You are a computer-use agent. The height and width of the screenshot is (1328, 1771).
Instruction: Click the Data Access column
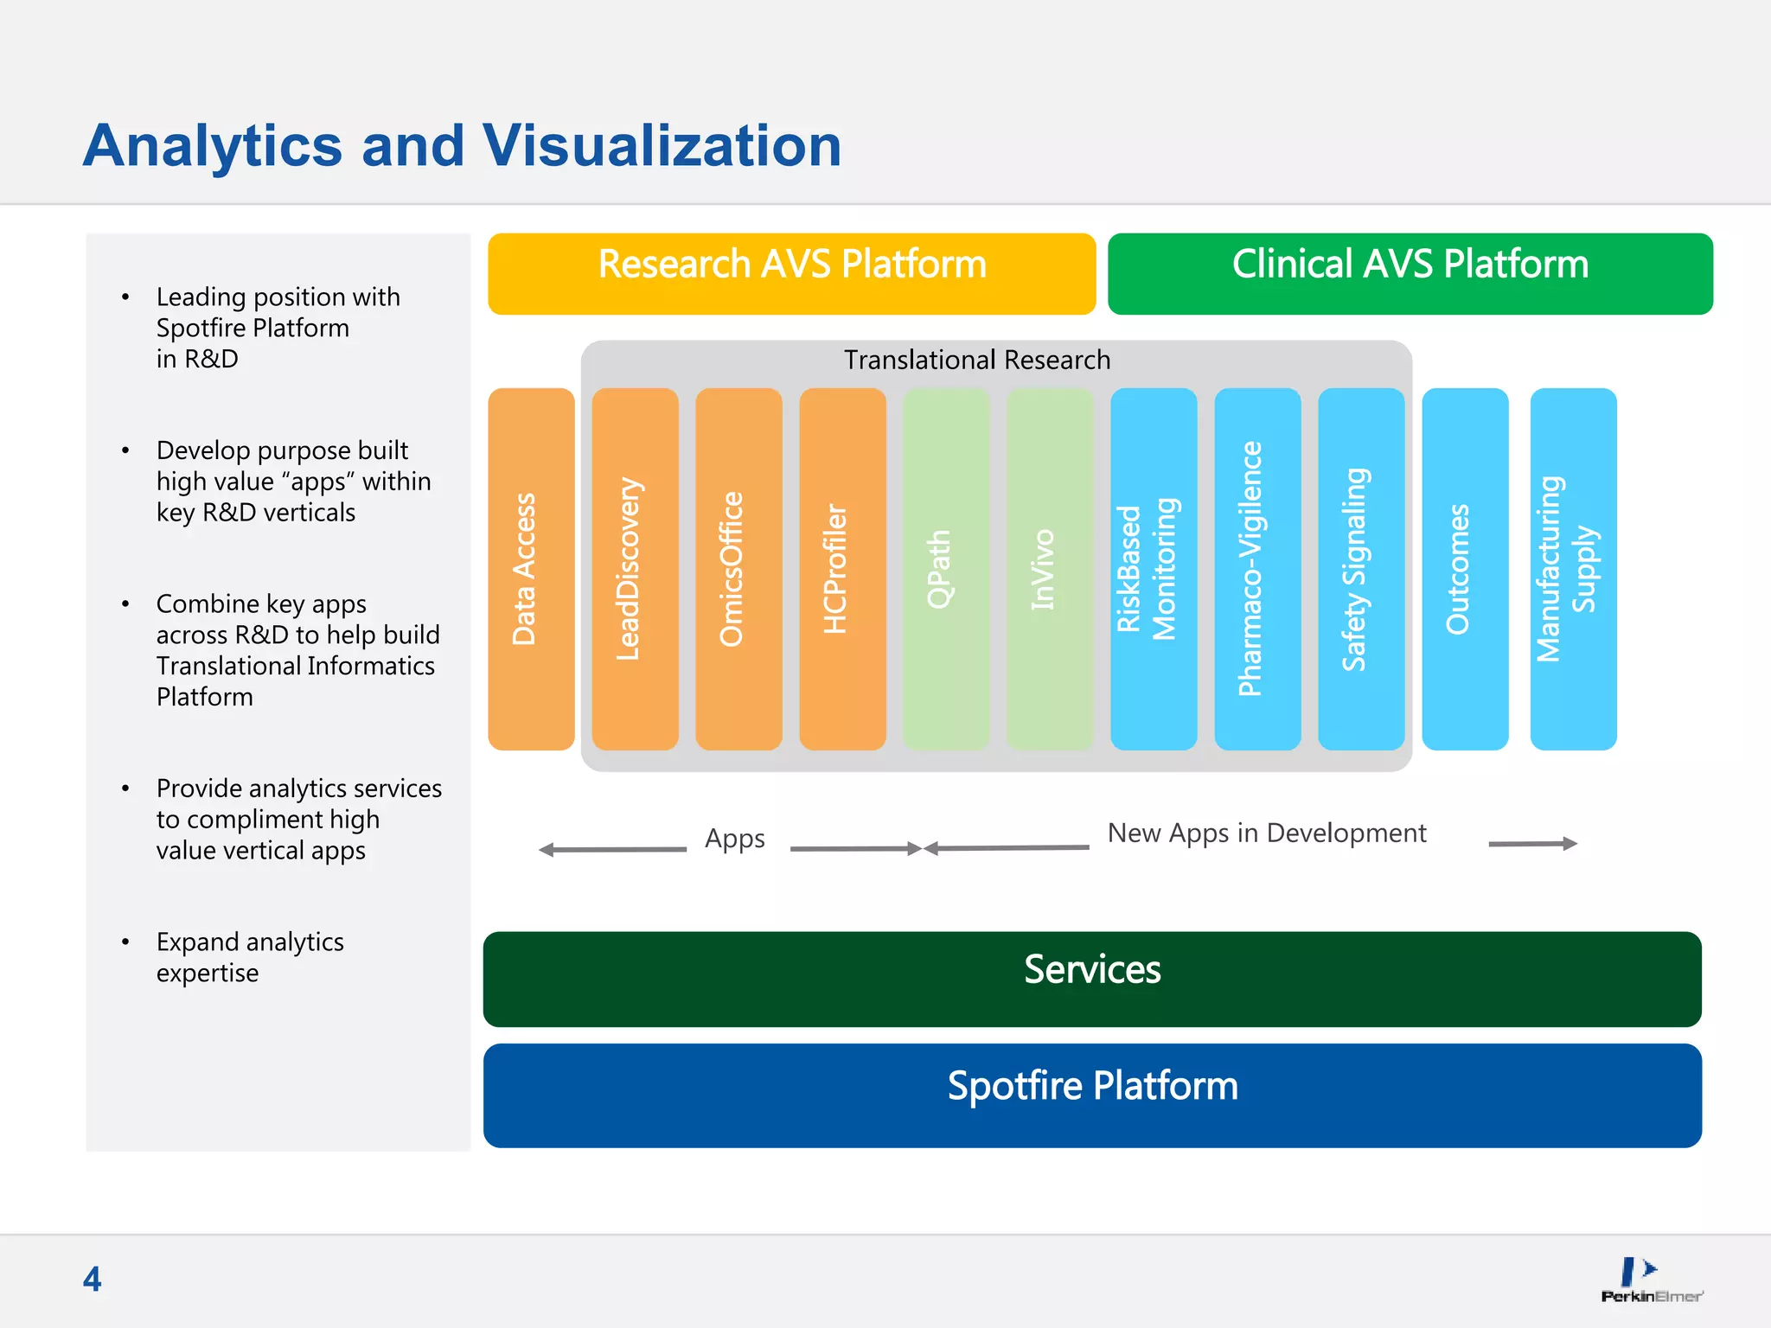[531, 569]
